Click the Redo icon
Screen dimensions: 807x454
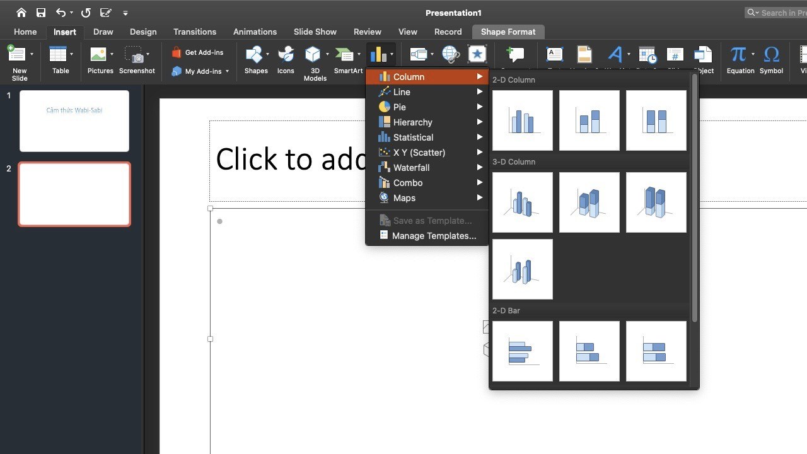pyautogui.click(x=86, y=13)
